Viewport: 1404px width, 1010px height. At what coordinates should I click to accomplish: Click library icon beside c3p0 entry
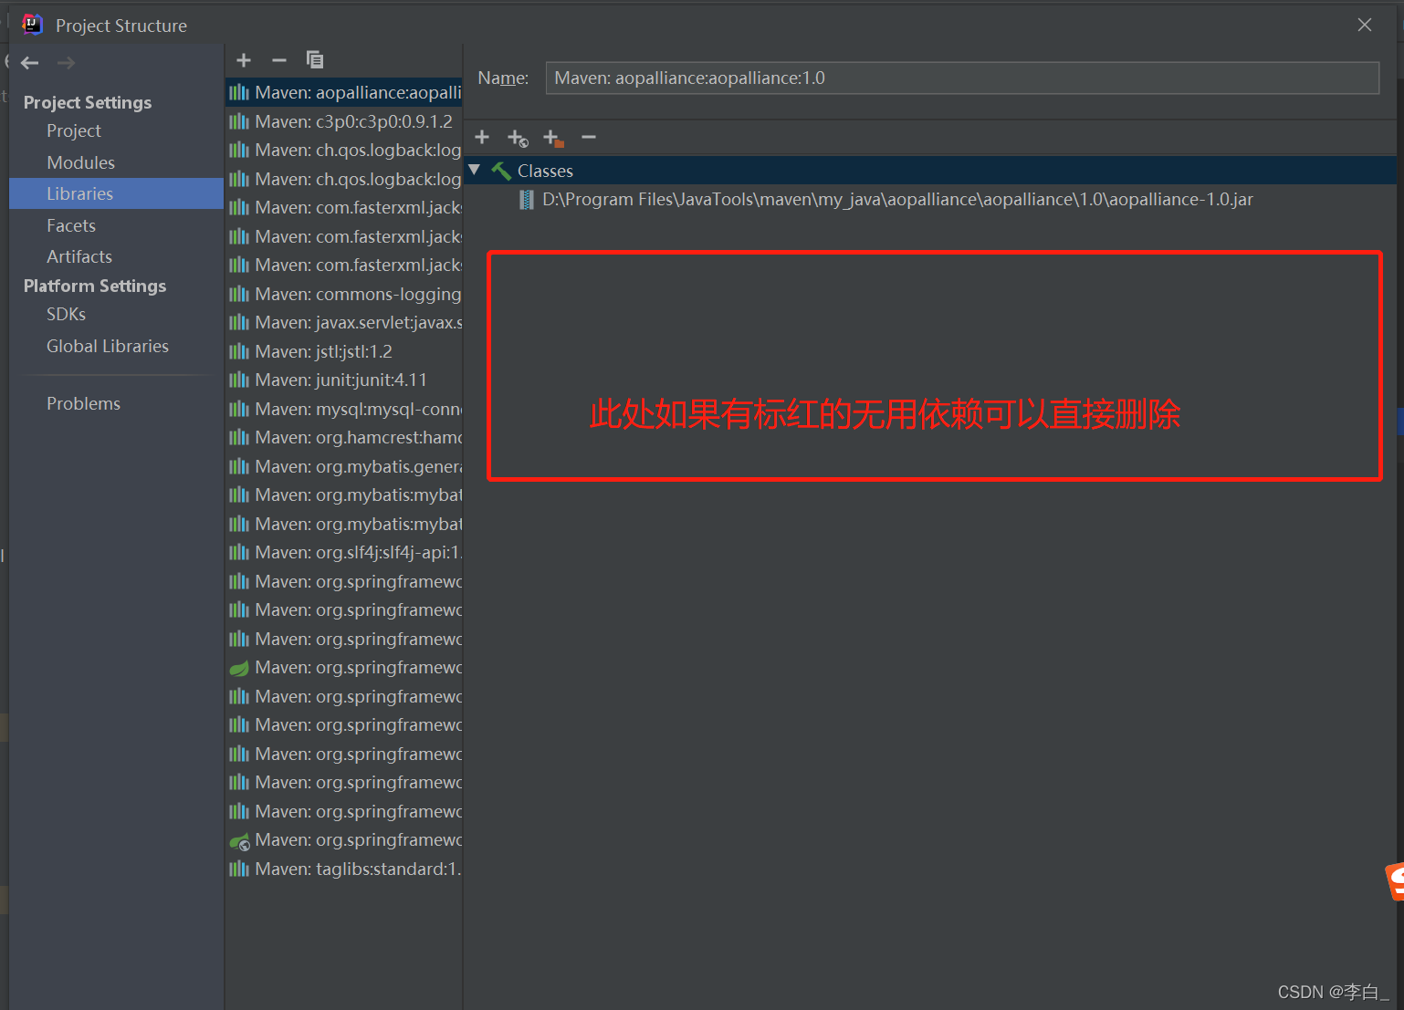pyautogui.click(x=239, y=121)
